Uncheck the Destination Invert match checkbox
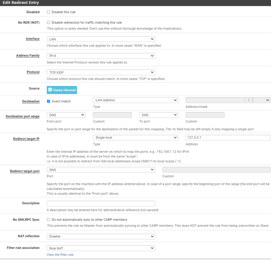 tap(49, 101)
